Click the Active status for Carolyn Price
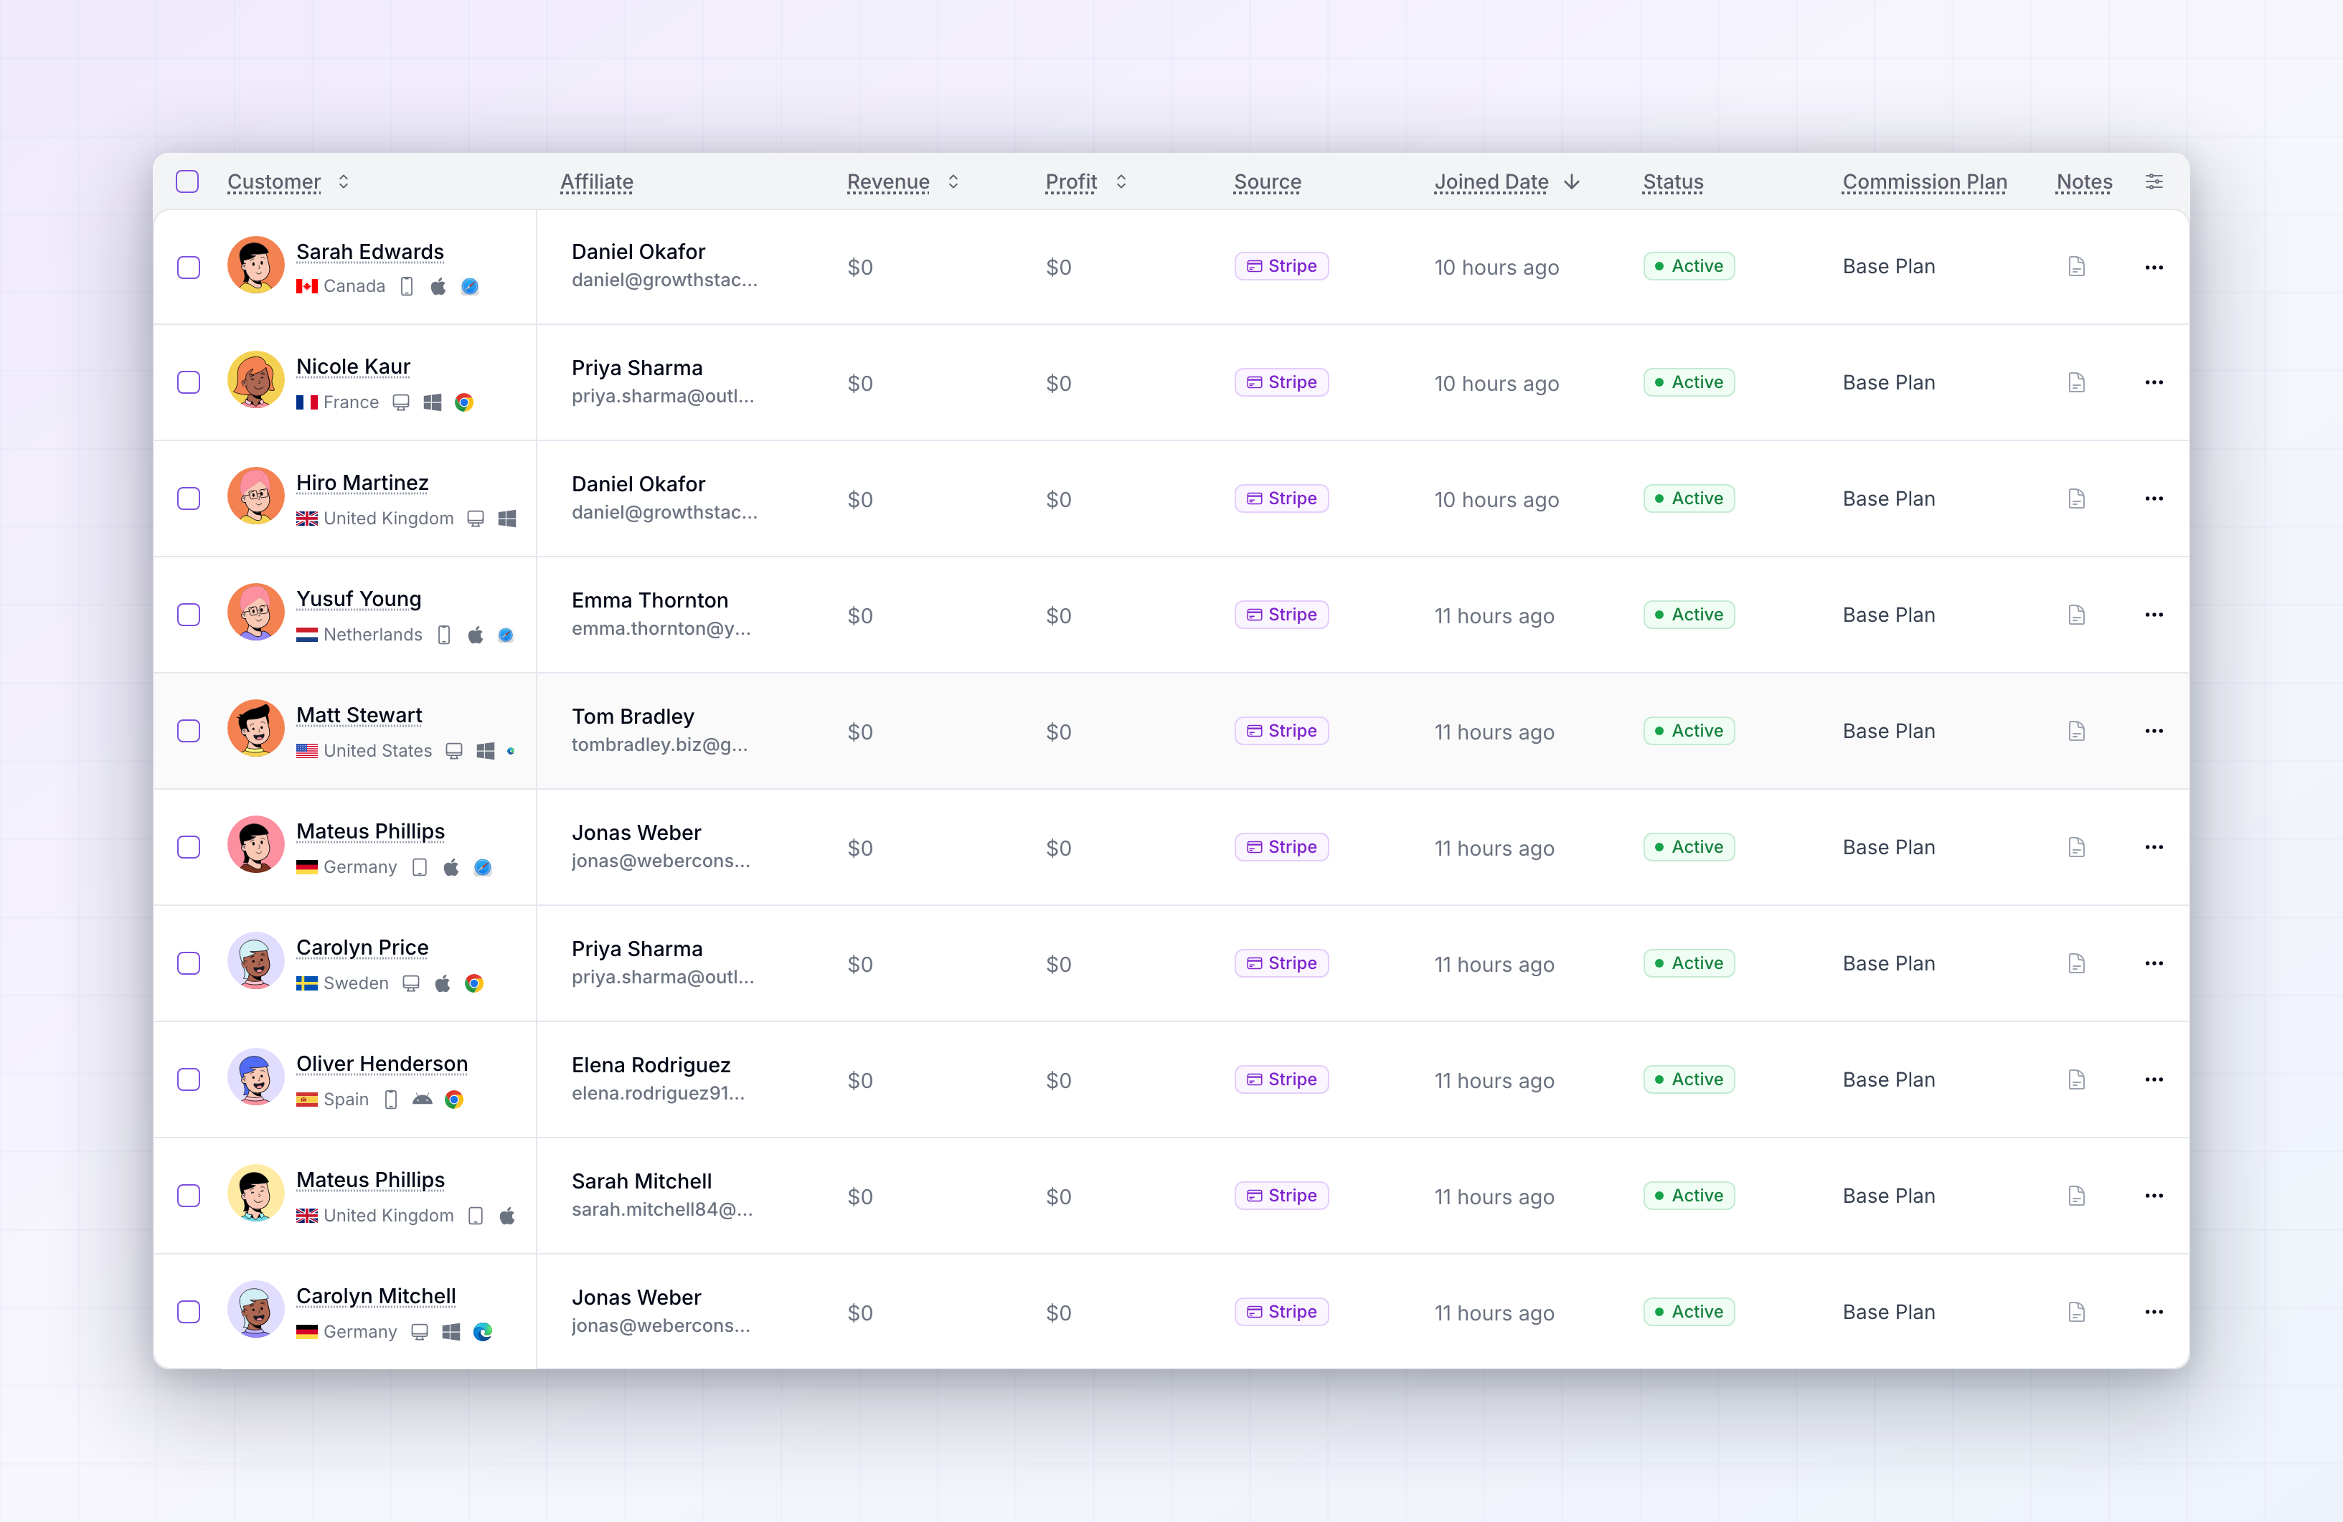This screenshot has height=1522, width=2343. pyautogui.click(x=1688, y=964)
